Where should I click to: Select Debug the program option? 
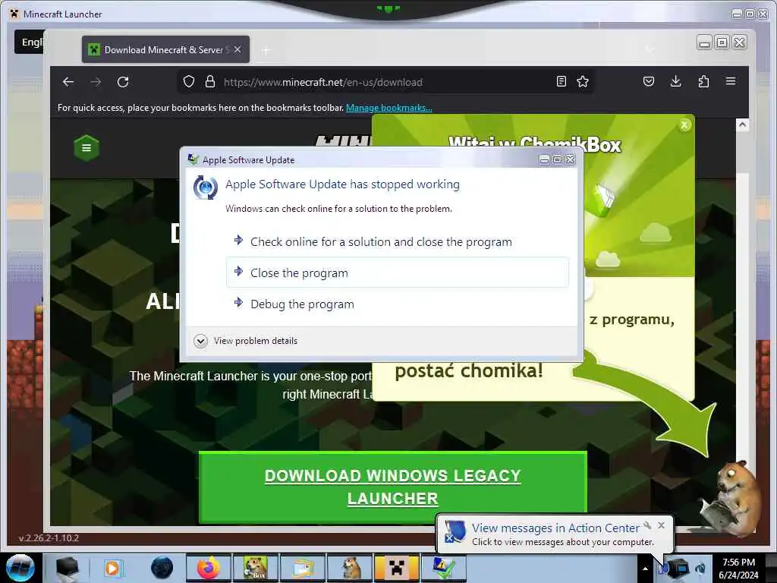tap(398, 304)
